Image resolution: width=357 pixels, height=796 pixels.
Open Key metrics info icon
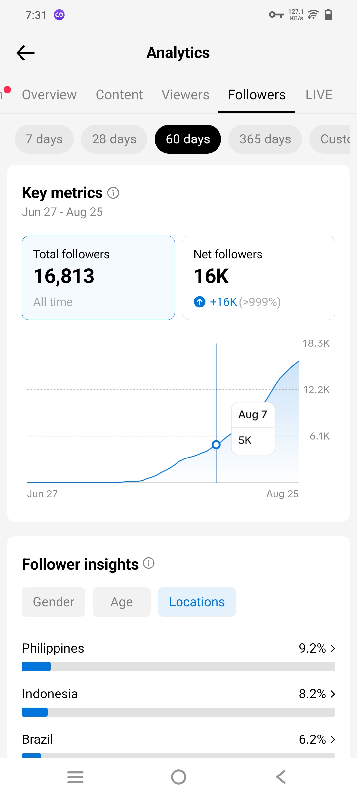point(113,193)
